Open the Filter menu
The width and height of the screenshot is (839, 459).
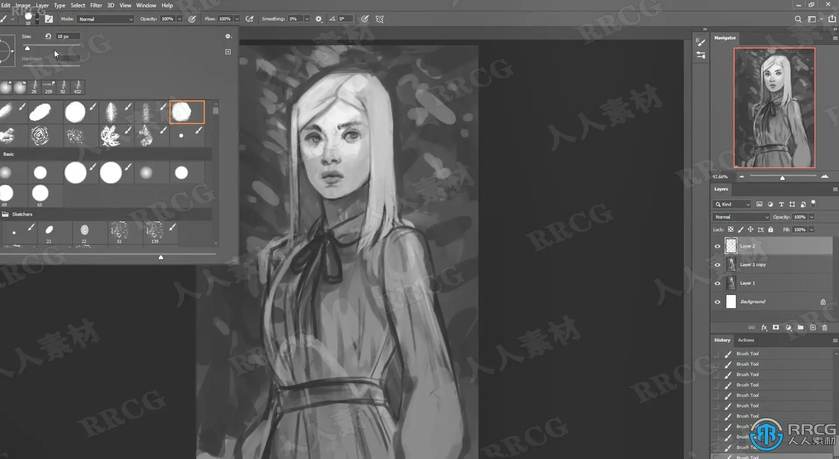click(96, 5)
